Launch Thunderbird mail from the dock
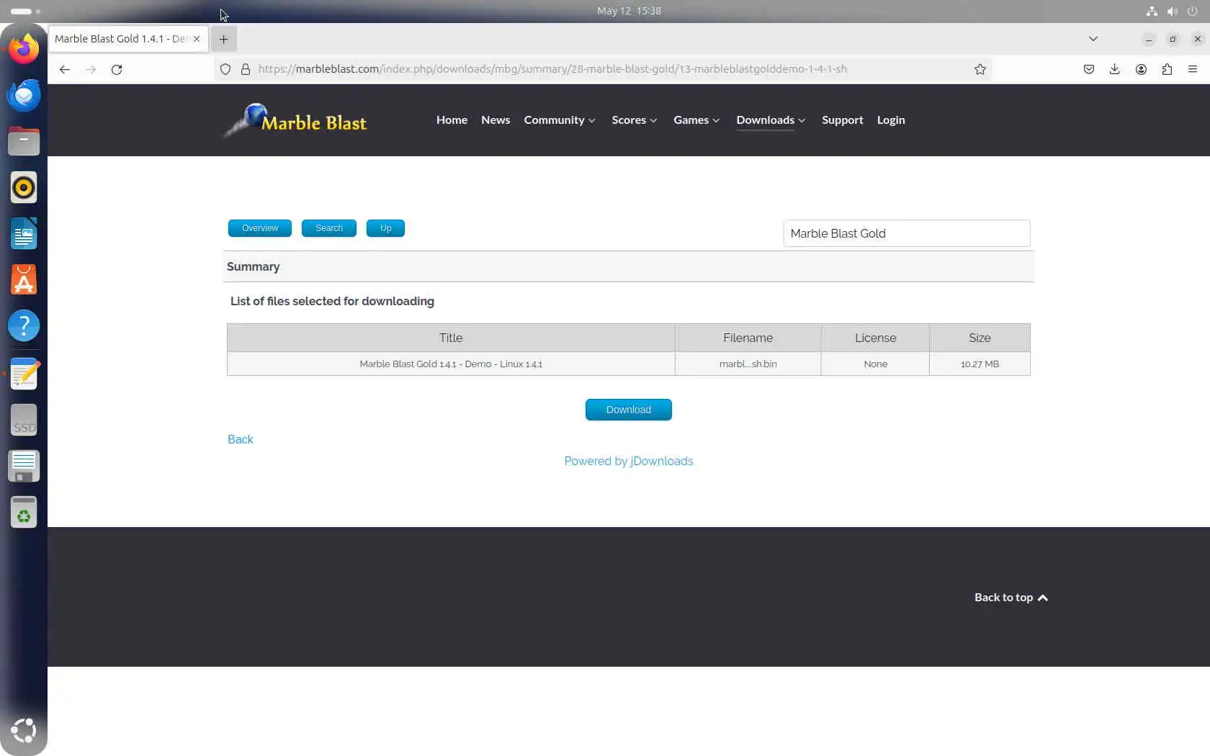Screen dimensions: 1210x756 coord(24,95)
